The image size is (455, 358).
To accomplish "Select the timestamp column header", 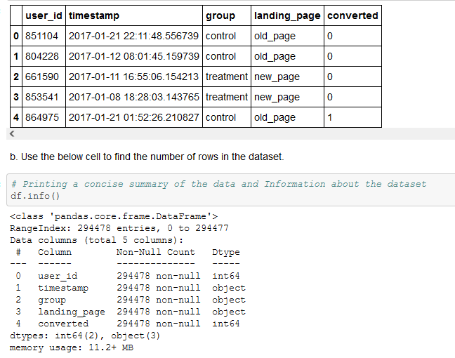I will 134,15.
